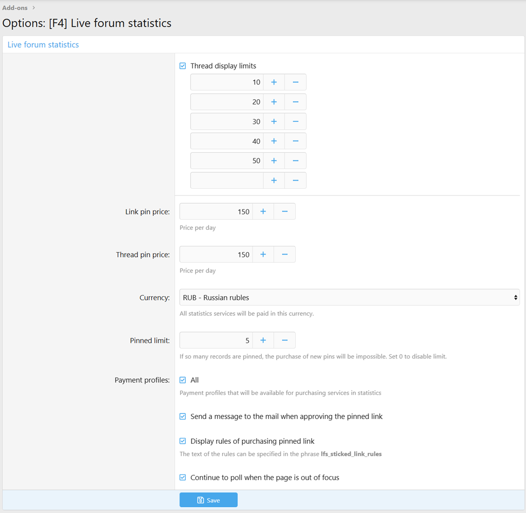Decrease the 20 thread display limit value
Screen dimensions: 526x513
coord(295,102)
